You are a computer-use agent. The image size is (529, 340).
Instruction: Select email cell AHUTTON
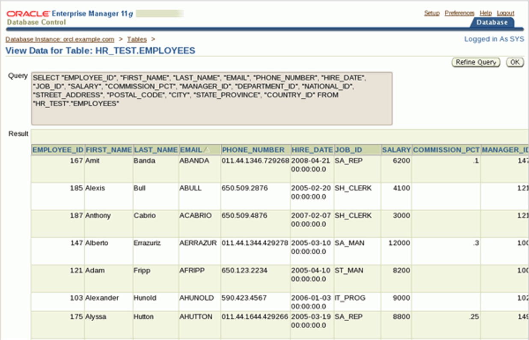point(196,317)
